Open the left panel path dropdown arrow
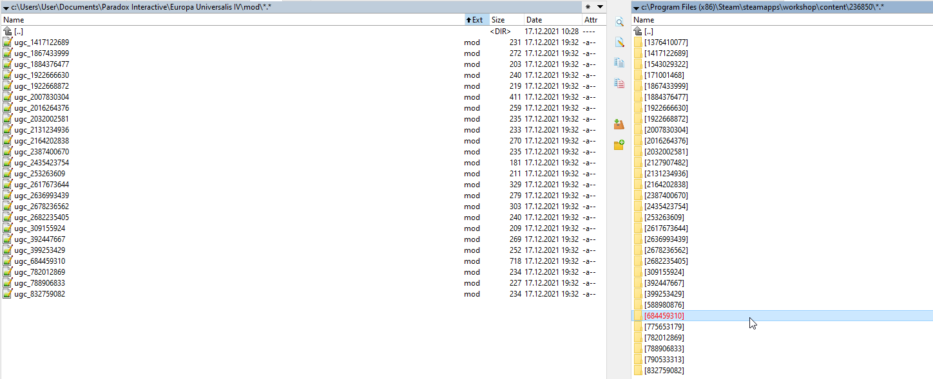This screenshot has height=379, width=933. click(x=6, y=7)
